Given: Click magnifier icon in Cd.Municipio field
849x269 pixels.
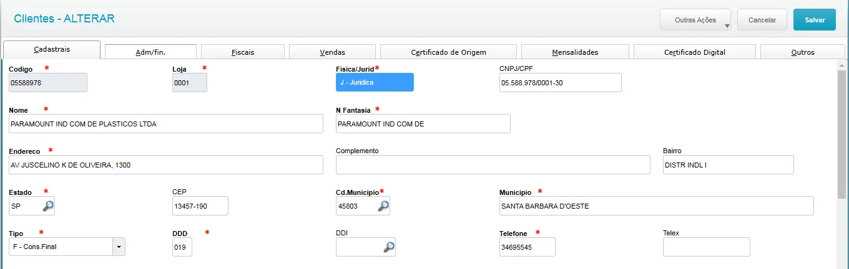Looking at the screenshot, I should (x=383, y=206).
